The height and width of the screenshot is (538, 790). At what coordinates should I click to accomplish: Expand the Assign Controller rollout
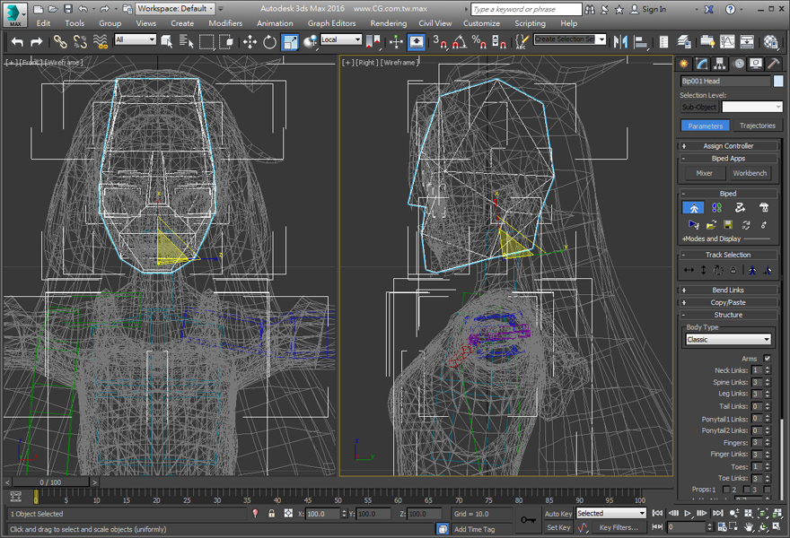click(x=727, y=146)
